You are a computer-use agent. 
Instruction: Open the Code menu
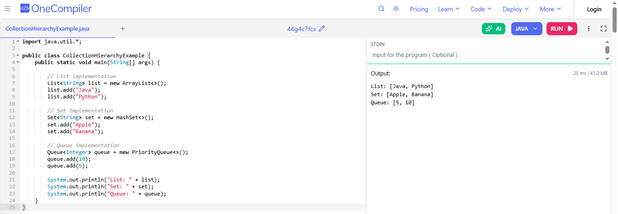tap(481, 9)
